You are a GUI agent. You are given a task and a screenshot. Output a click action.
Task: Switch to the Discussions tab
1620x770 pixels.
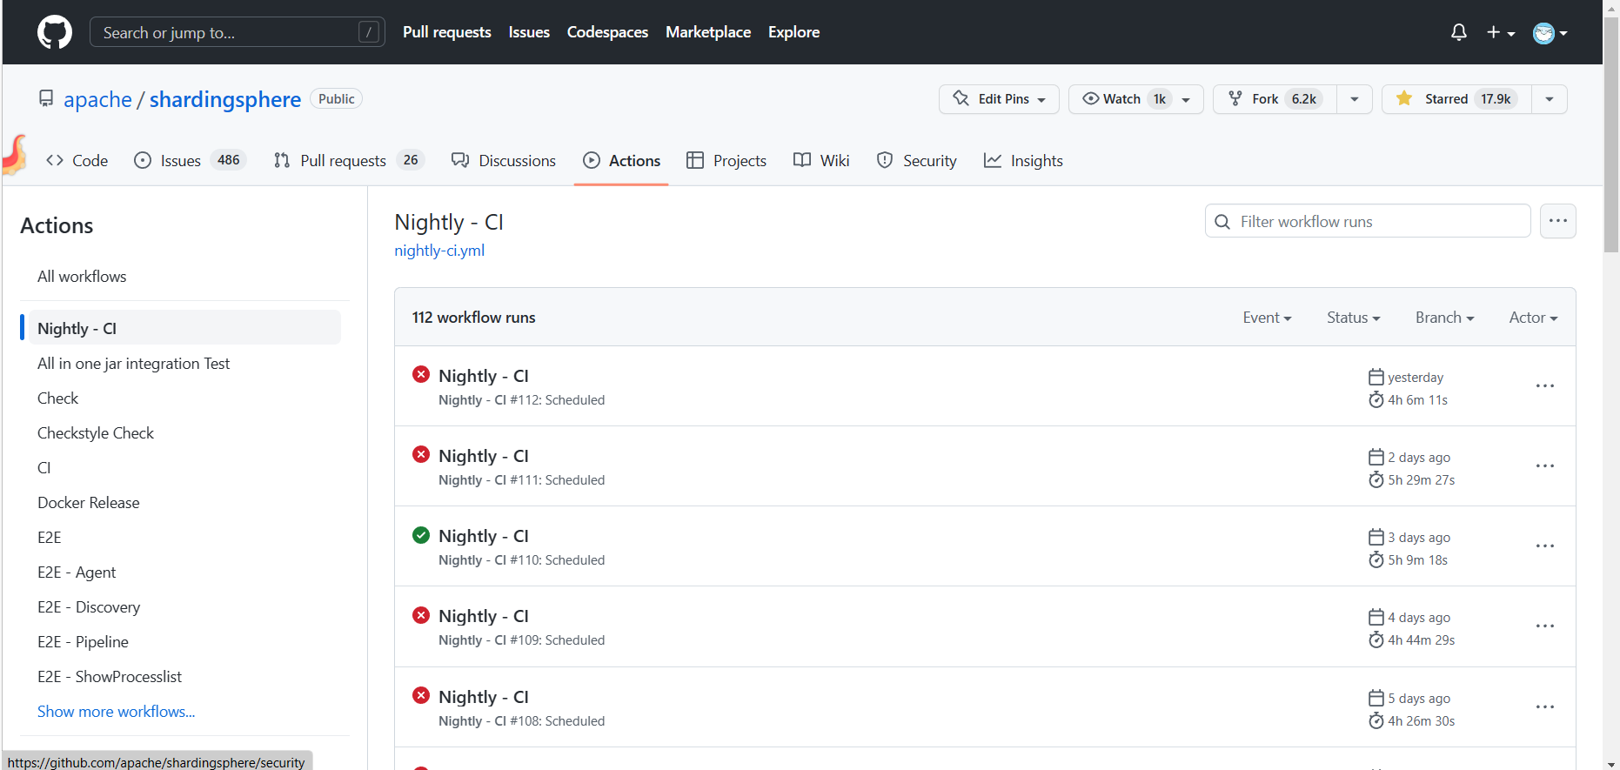pos(504,161)
